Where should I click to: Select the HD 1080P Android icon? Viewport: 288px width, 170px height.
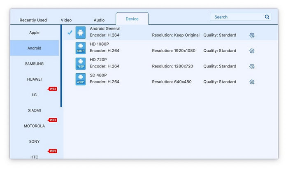click(81, 48)
